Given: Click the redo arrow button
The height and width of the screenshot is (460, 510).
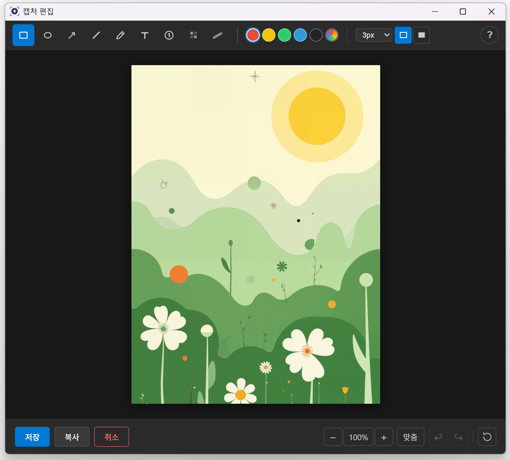Looking at the screenshot, I should [459, 437].
